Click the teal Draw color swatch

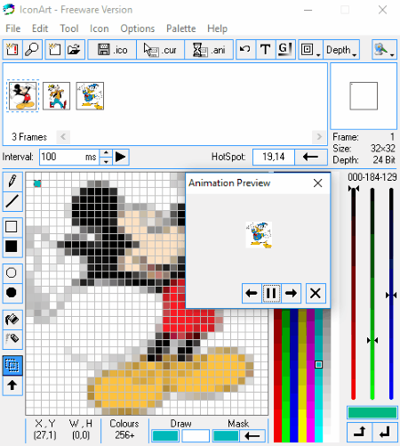(x=165, y=436)
